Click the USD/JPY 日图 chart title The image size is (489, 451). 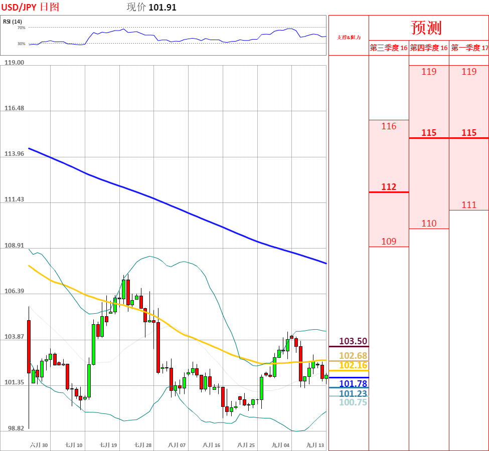click(x=30, y=7)
